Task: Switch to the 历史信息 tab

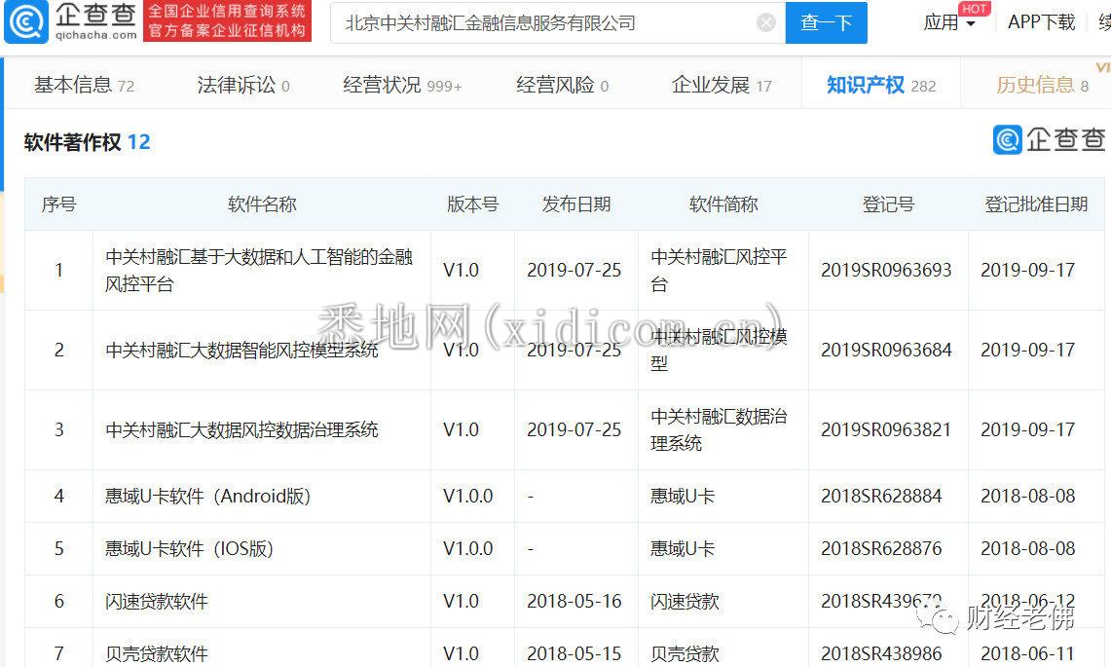Action: pos(1042,85)
